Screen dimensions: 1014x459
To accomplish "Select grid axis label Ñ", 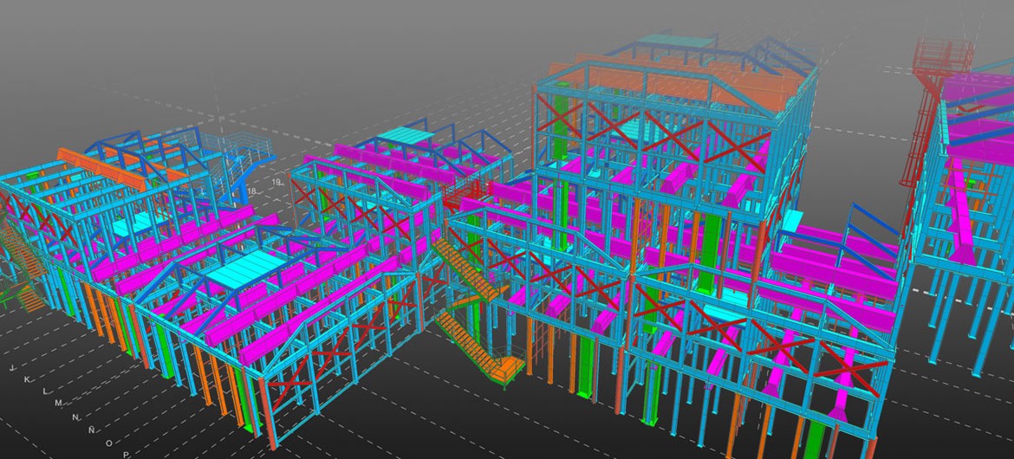I will click(x=92, y=429).
